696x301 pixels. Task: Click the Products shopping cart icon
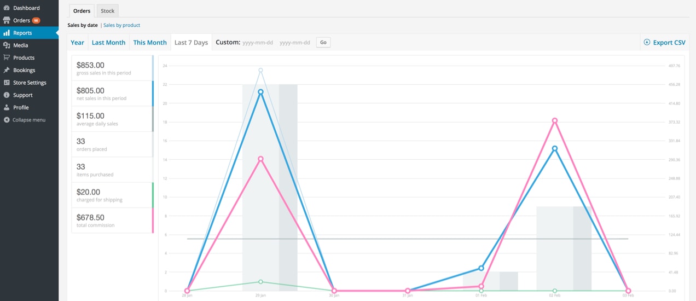coord(7,57)
